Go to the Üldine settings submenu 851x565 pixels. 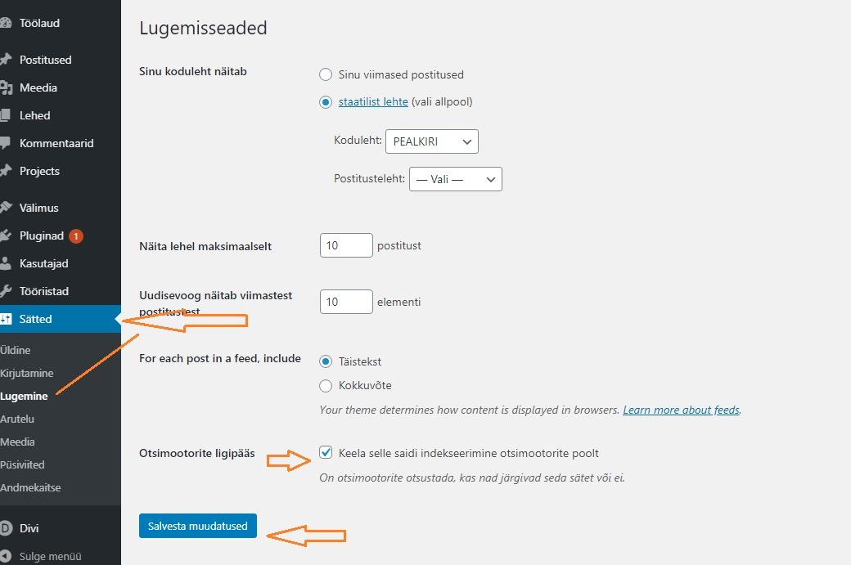(16, 350)
